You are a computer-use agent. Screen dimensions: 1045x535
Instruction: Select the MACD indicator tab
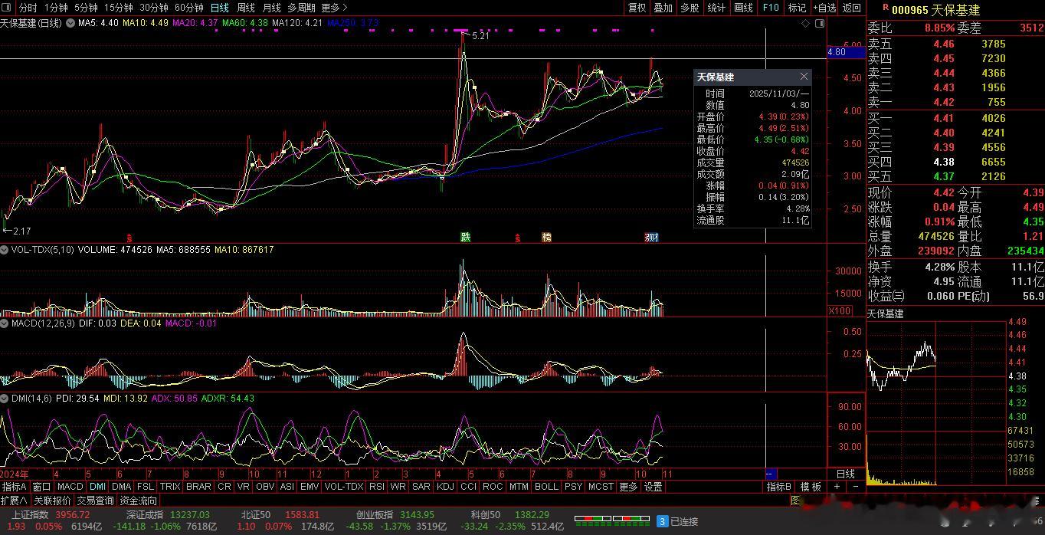click(70, 487)
